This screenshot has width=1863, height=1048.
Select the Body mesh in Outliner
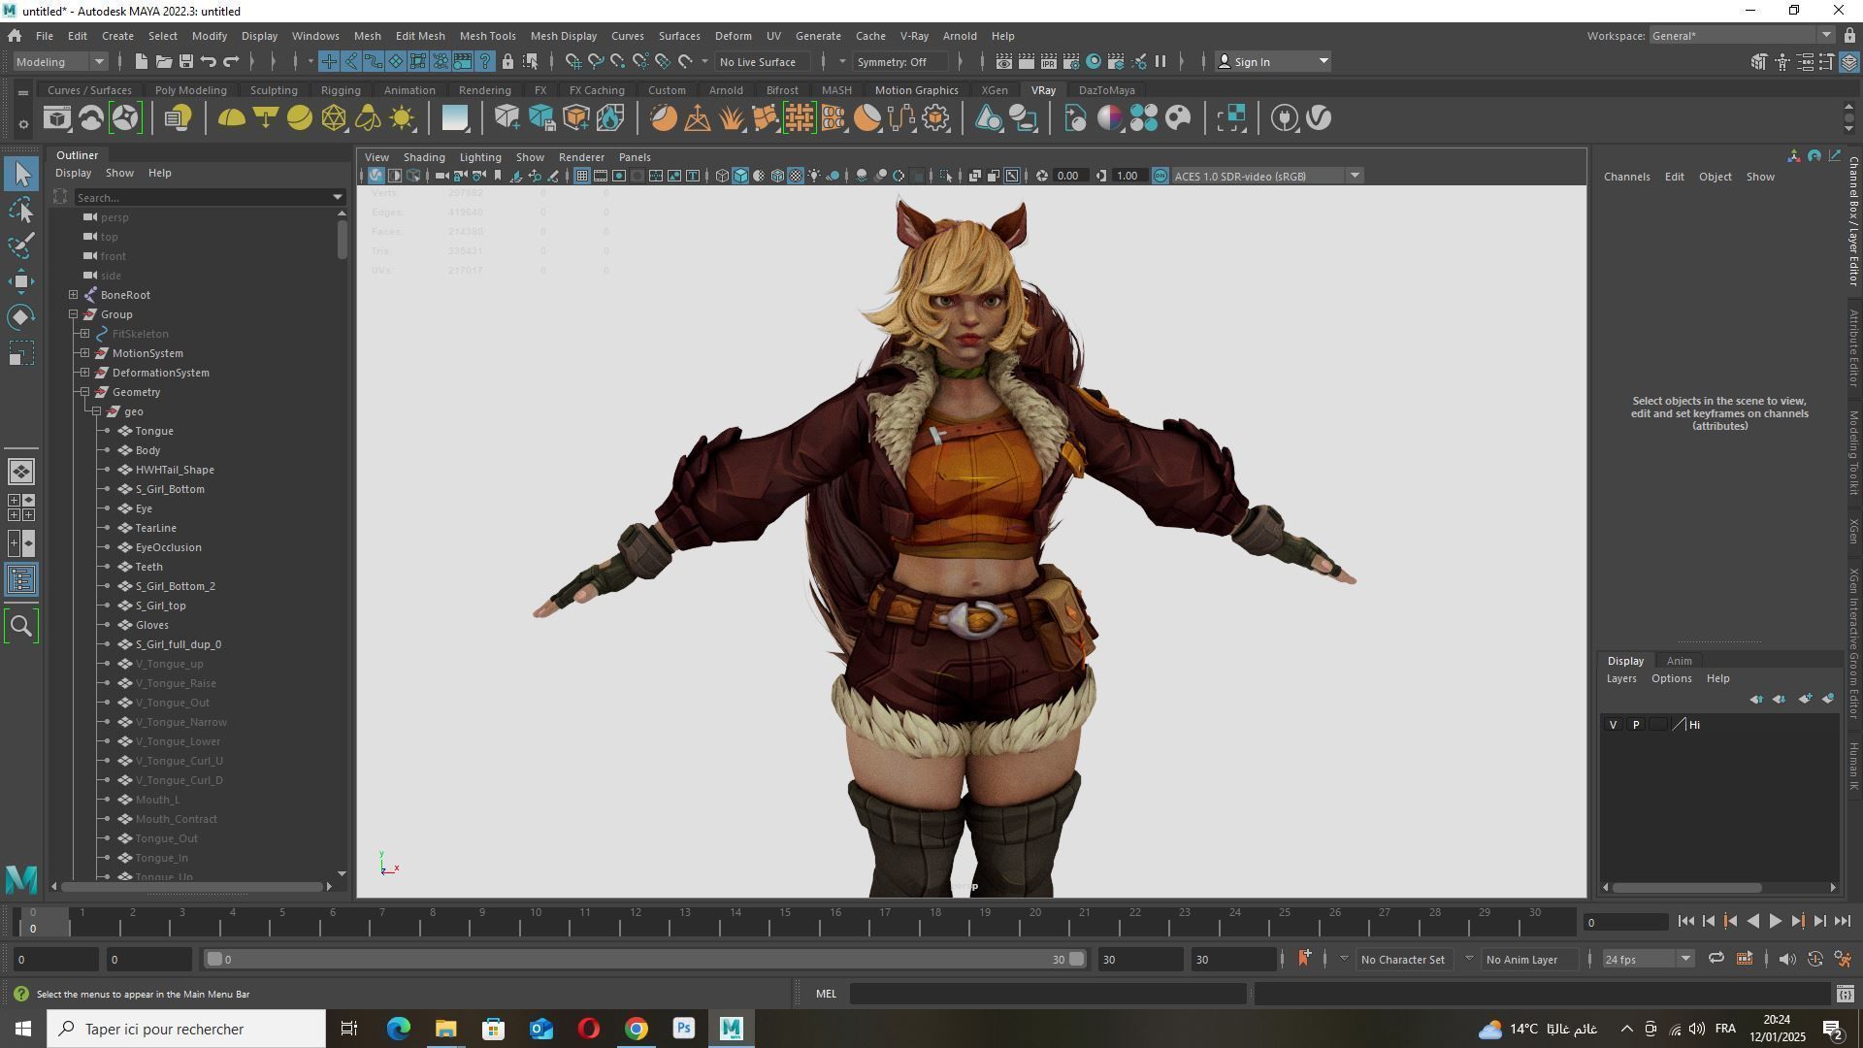click(x=147, y=450)
